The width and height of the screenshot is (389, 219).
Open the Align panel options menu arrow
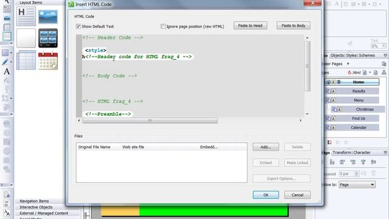pos(385,153)
